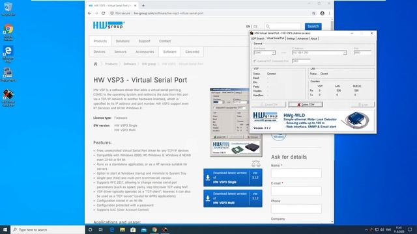Viewport: 417px width, 234px height.
Task: Click the compare scales icon under screenshot
Action: [256, 163]
